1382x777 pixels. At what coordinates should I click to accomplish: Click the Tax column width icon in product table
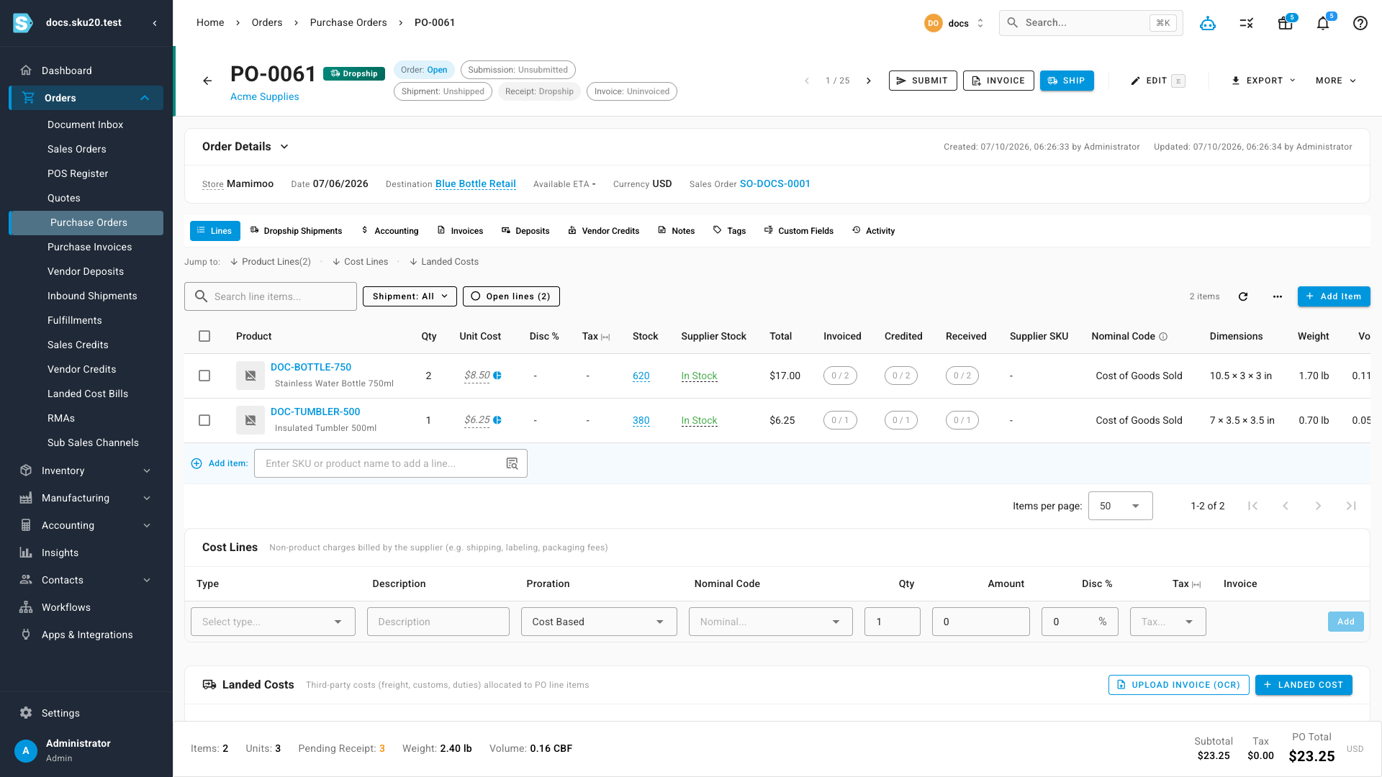(605, 337)
